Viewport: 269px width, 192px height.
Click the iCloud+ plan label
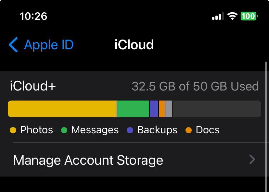(33, 86)
